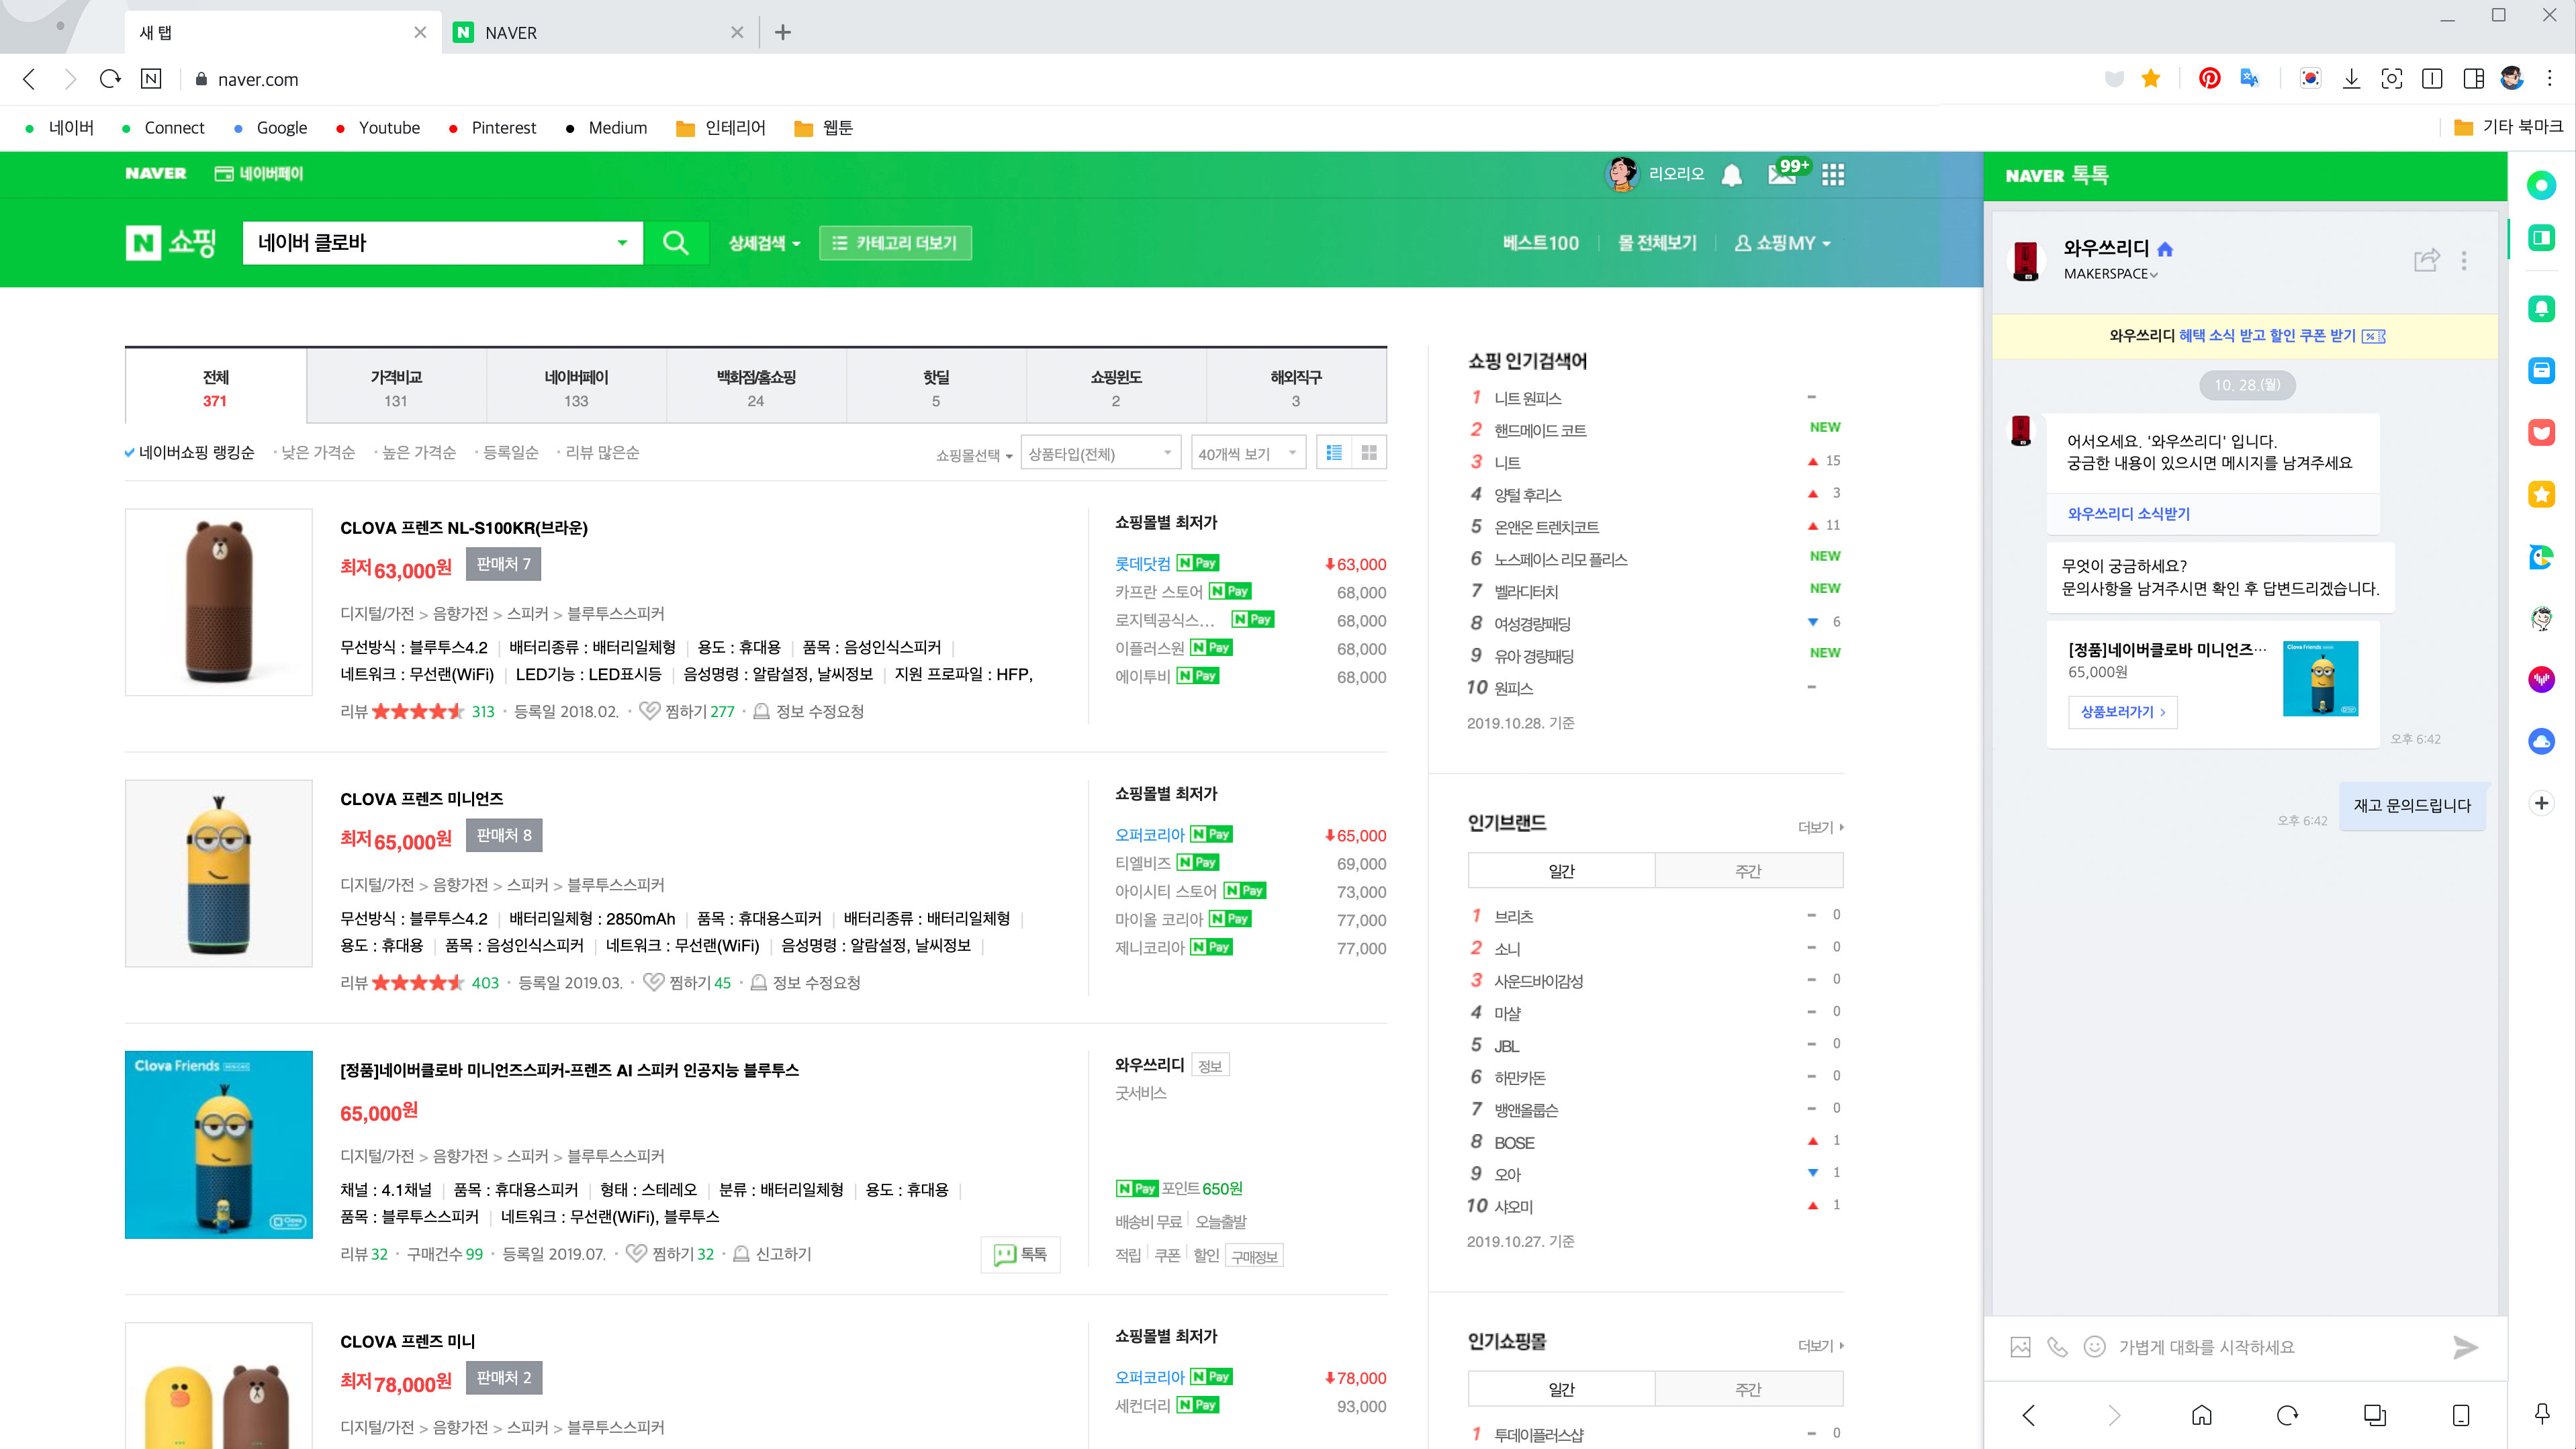The height and width of the screenshot is (1449, 2576).
Task: Expand the search box suggestion arrow
Action: click(x=622, y=243)
